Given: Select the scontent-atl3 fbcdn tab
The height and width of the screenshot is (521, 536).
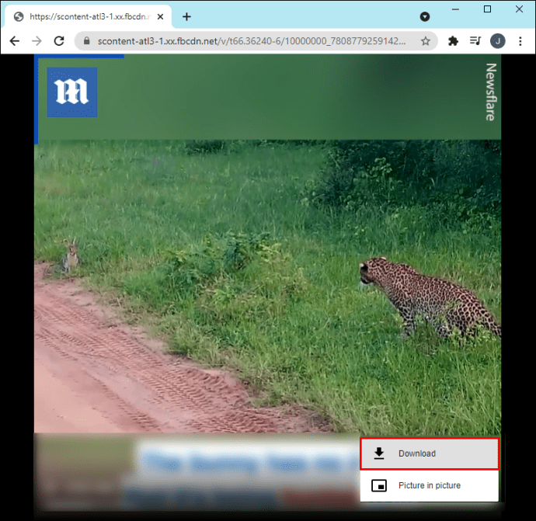Looking at the screenshot, I should click(89, 17).
